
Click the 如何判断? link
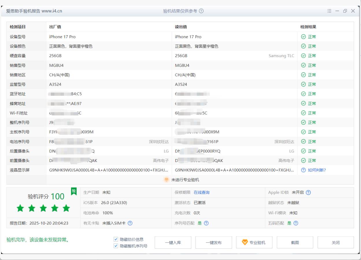coord(317,170)
